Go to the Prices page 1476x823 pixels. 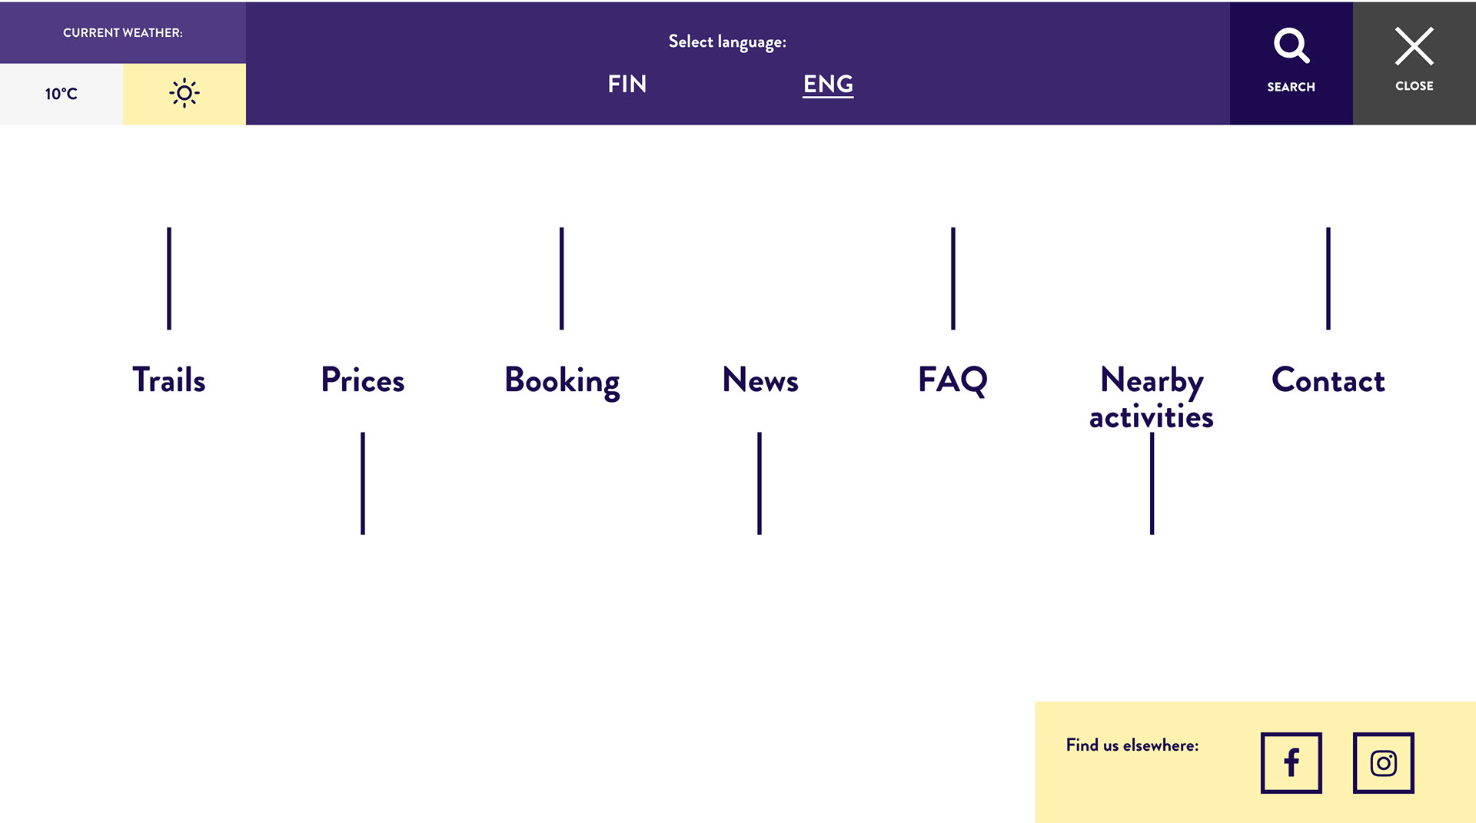[x=363, y=380]
